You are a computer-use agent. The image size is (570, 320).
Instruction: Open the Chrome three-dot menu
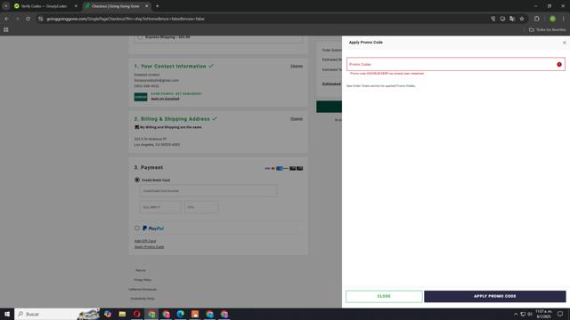(564, 19)
